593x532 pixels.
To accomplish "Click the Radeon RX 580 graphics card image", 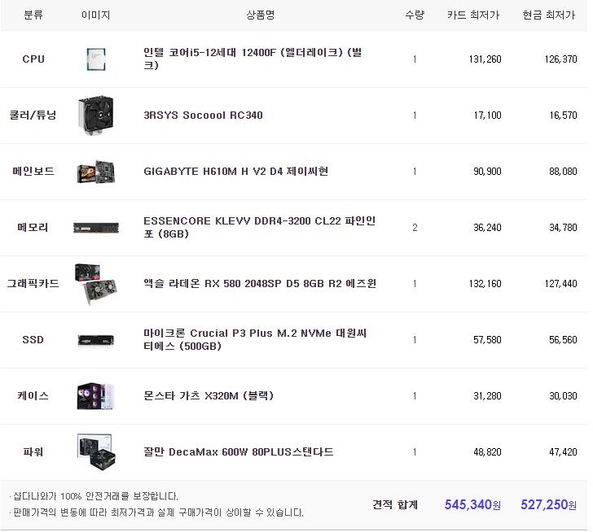I will click(x=96, y=284).
